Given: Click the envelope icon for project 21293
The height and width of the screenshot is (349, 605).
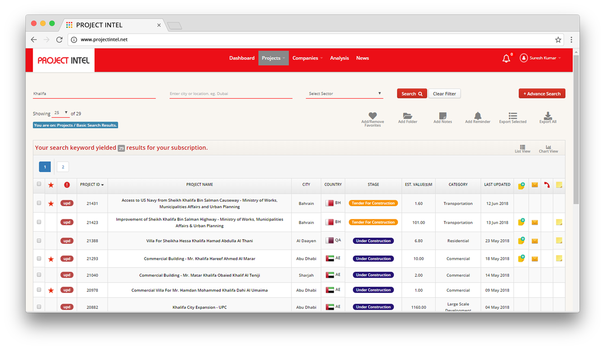Looking at the screenshot, I should 535,259.
